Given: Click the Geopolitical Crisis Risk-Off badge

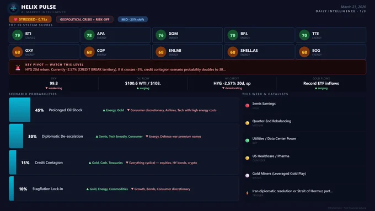Looking at the screenshot, I should click(x=84, y=19).
